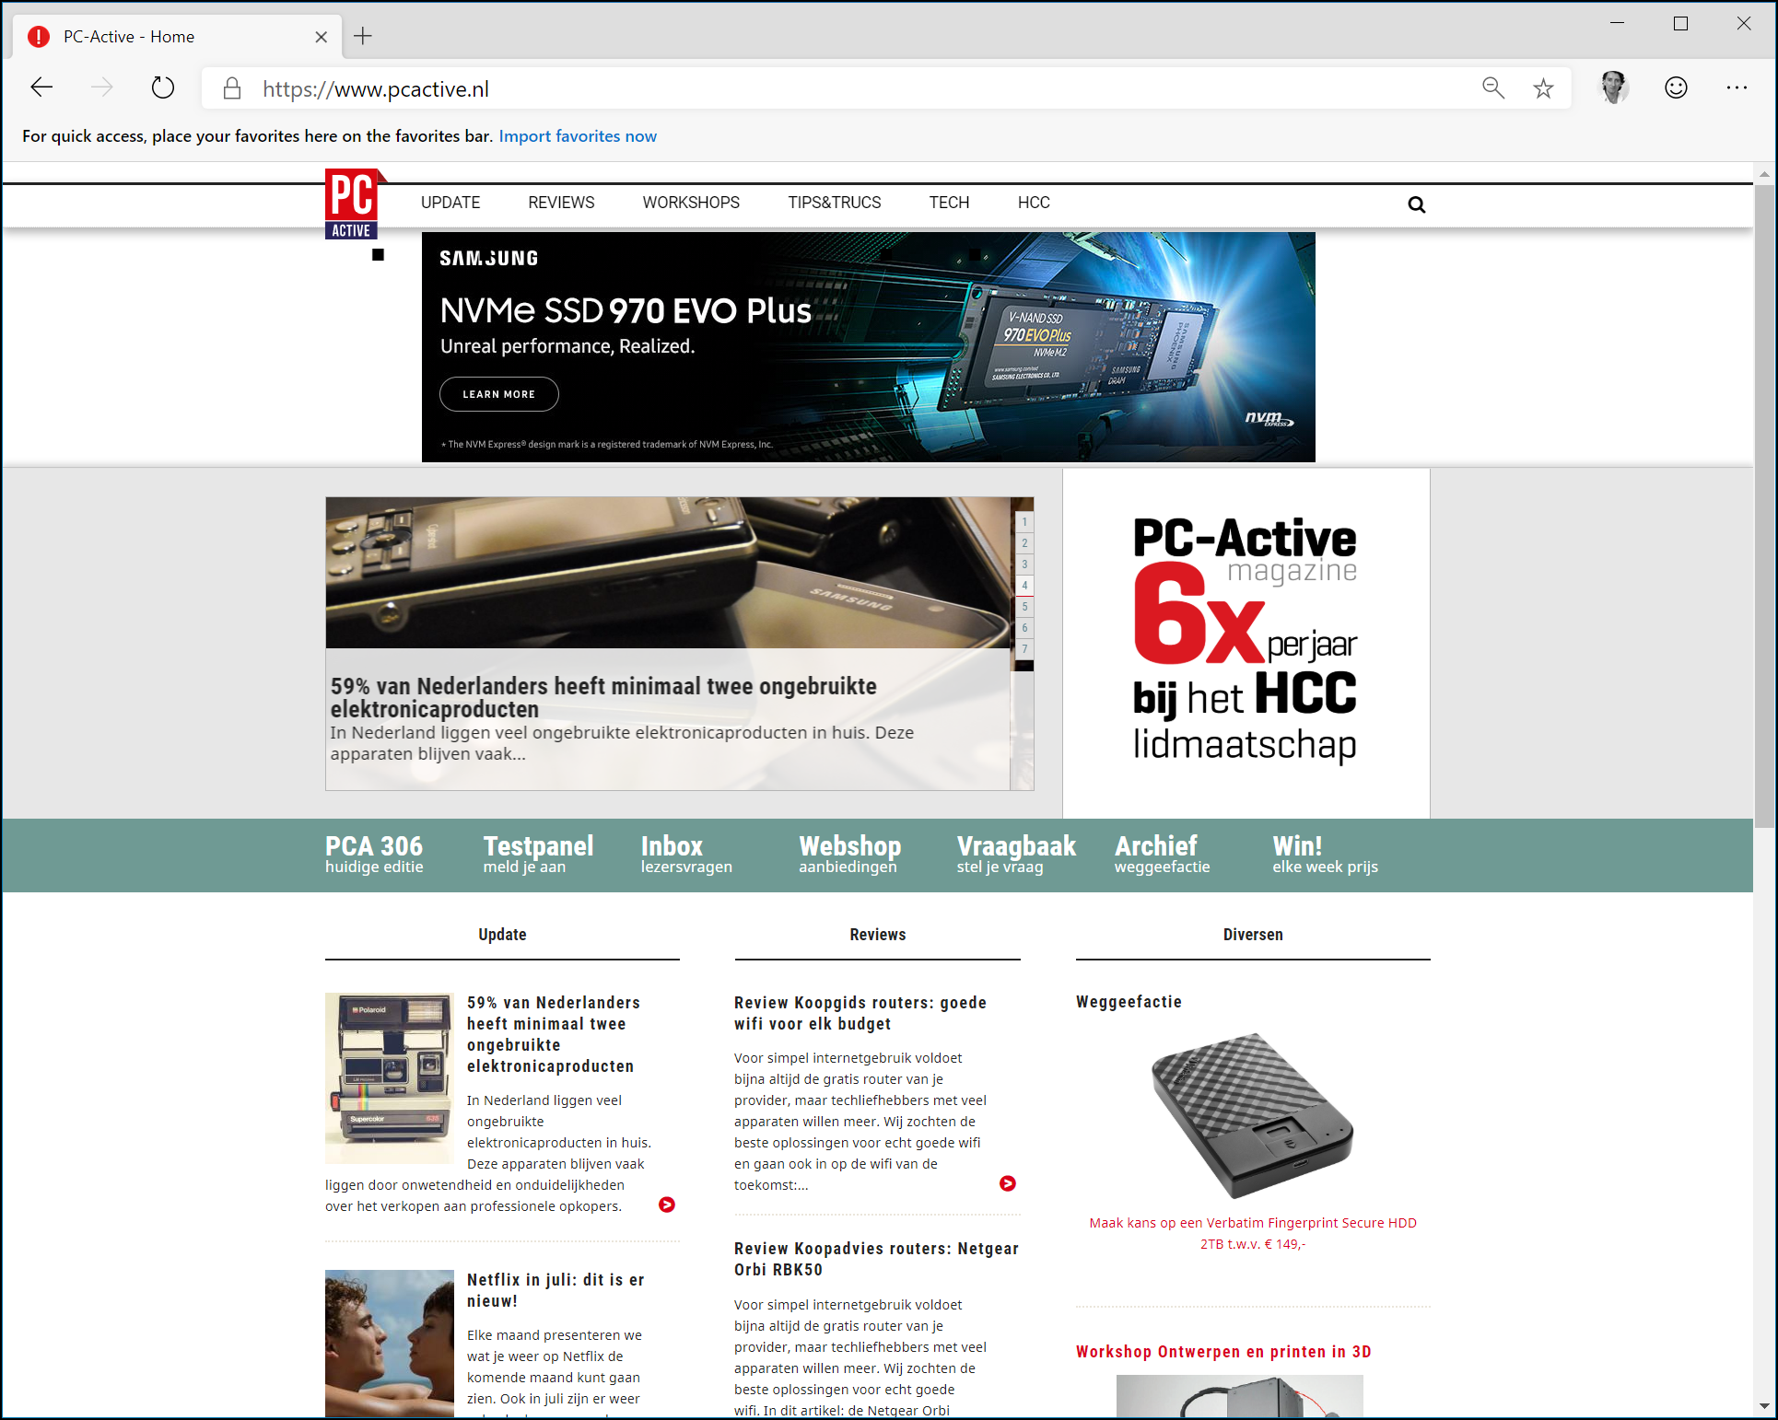Select slide 2 in the carousel

click(1024, 543)
